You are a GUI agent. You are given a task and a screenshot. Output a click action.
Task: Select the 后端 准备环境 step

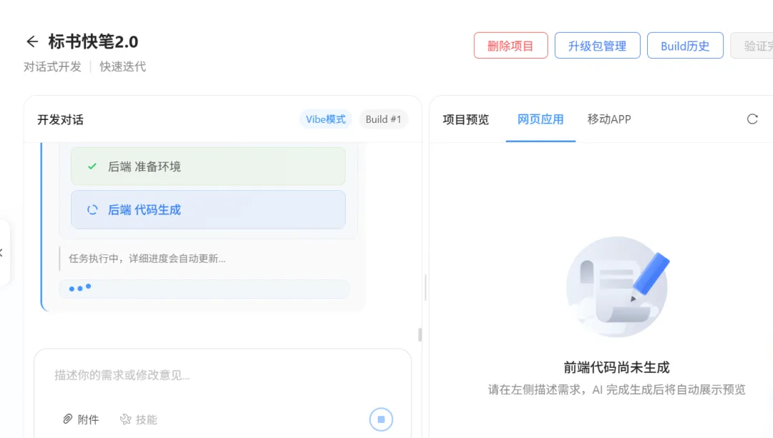pyautogui.click(x=208, y=166)
